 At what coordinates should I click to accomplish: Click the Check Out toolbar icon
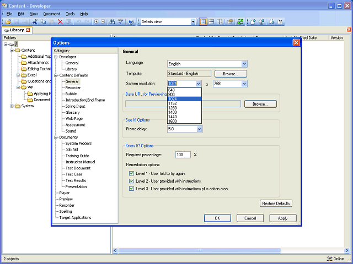point(272,22)
